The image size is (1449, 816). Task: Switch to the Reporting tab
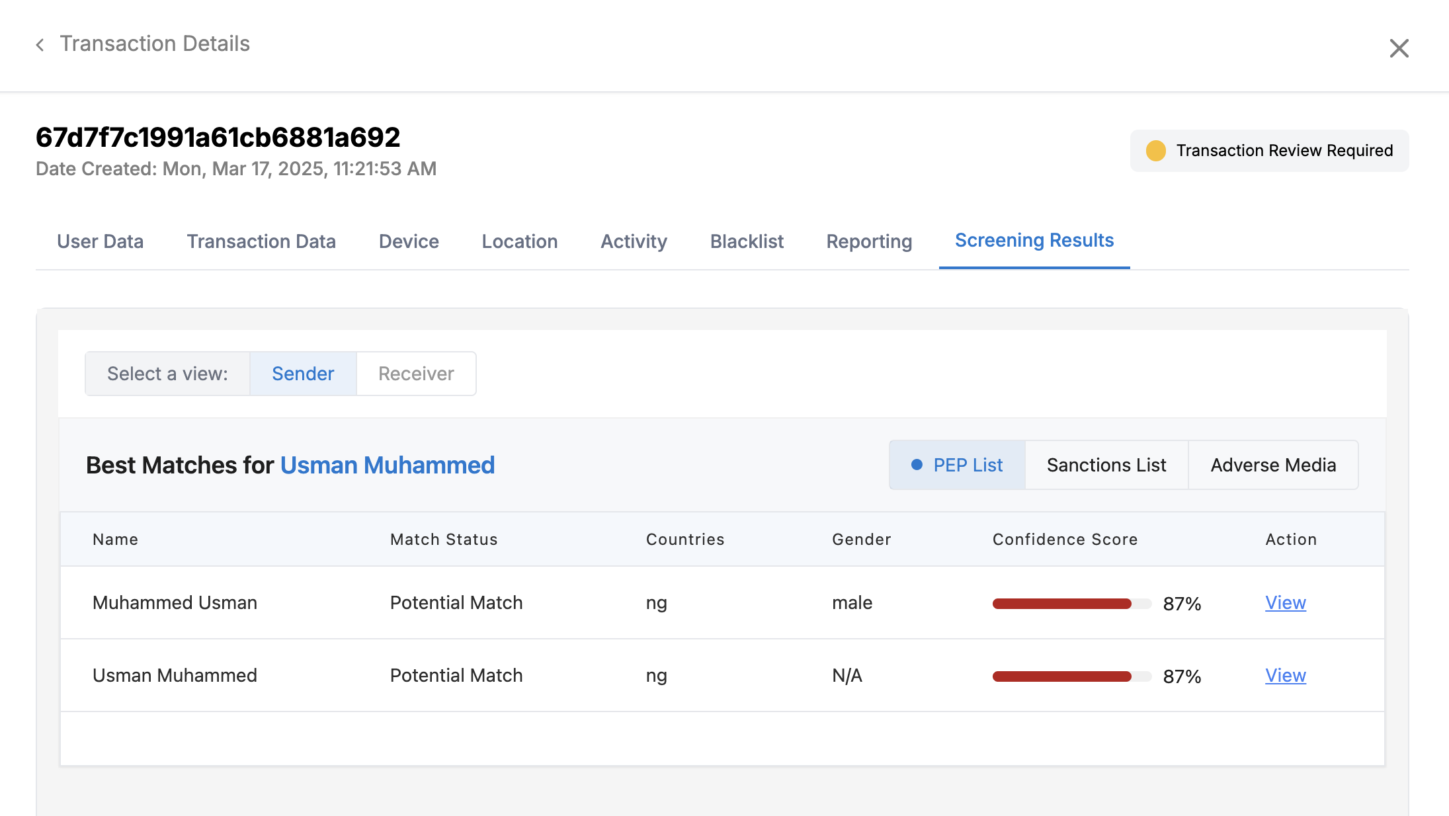tap(868, 241)
